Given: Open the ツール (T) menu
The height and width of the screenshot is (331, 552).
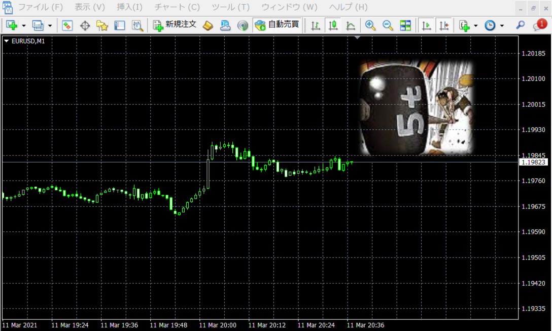Looking at the screenshot, I should coord(230,7).
